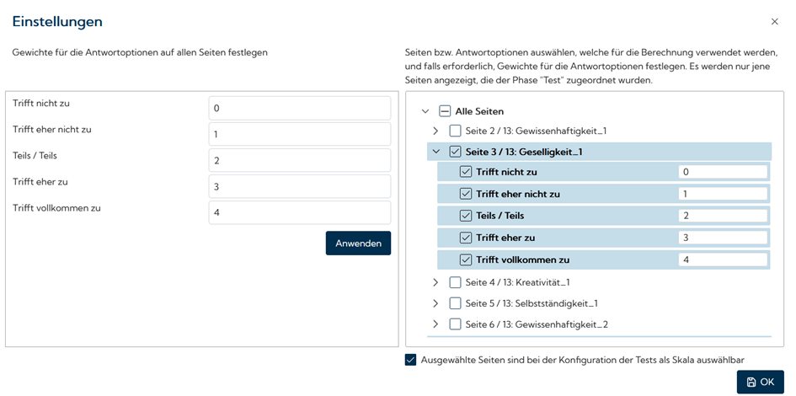Uncheck Teils / Teils in the tree
Image resolution: width=796 pixels, height=396 pixels.
click(466, 216)
